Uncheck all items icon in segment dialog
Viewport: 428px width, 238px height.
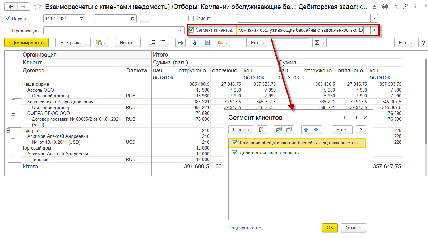point(289,130)
